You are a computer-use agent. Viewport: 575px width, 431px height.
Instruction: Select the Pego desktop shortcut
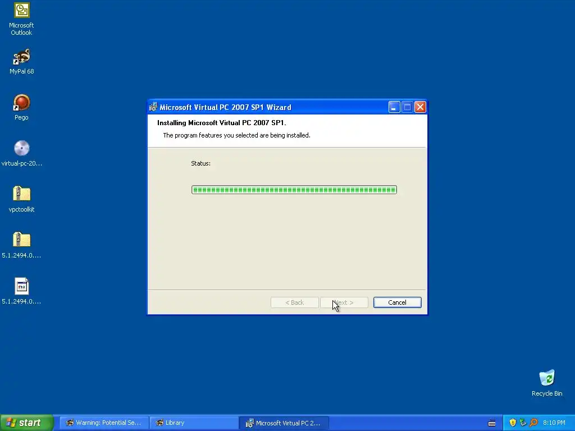coord(21,107)
